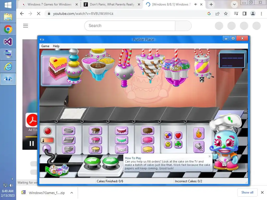Viewport: 267px width, 200px height.
Task: Click the sugar sprinkle shaker button
Action: tap(199, 147)
